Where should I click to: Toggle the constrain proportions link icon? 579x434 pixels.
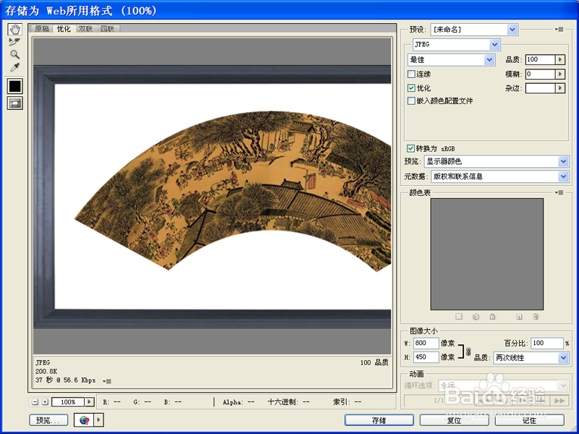point(468,352)
